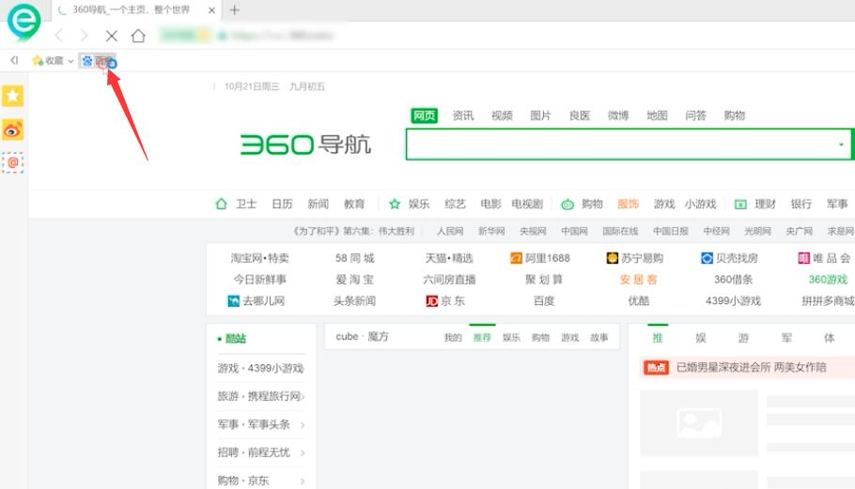Click the 360 browser logo icon

[x=24, y=22]
